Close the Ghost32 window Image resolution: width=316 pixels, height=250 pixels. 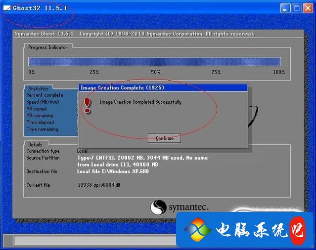(x=308, y=8)
